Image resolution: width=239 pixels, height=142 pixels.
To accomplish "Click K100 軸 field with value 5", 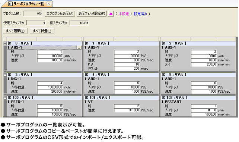I will tap(50, 106).
